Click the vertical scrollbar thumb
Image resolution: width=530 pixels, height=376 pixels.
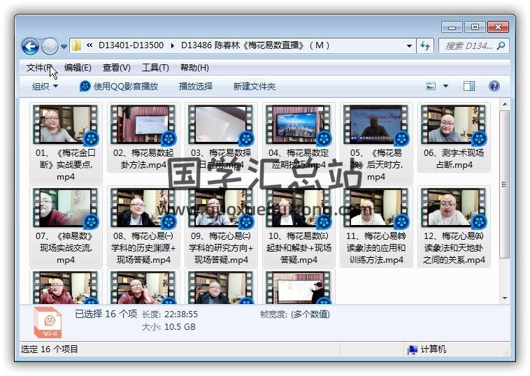click(x=504, y=184)
